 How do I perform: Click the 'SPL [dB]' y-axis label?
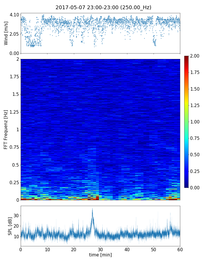coord(10,226)
